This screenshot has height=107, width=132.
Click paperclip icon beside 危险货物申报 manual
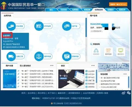pyautogui.click(x=19, y=77)
